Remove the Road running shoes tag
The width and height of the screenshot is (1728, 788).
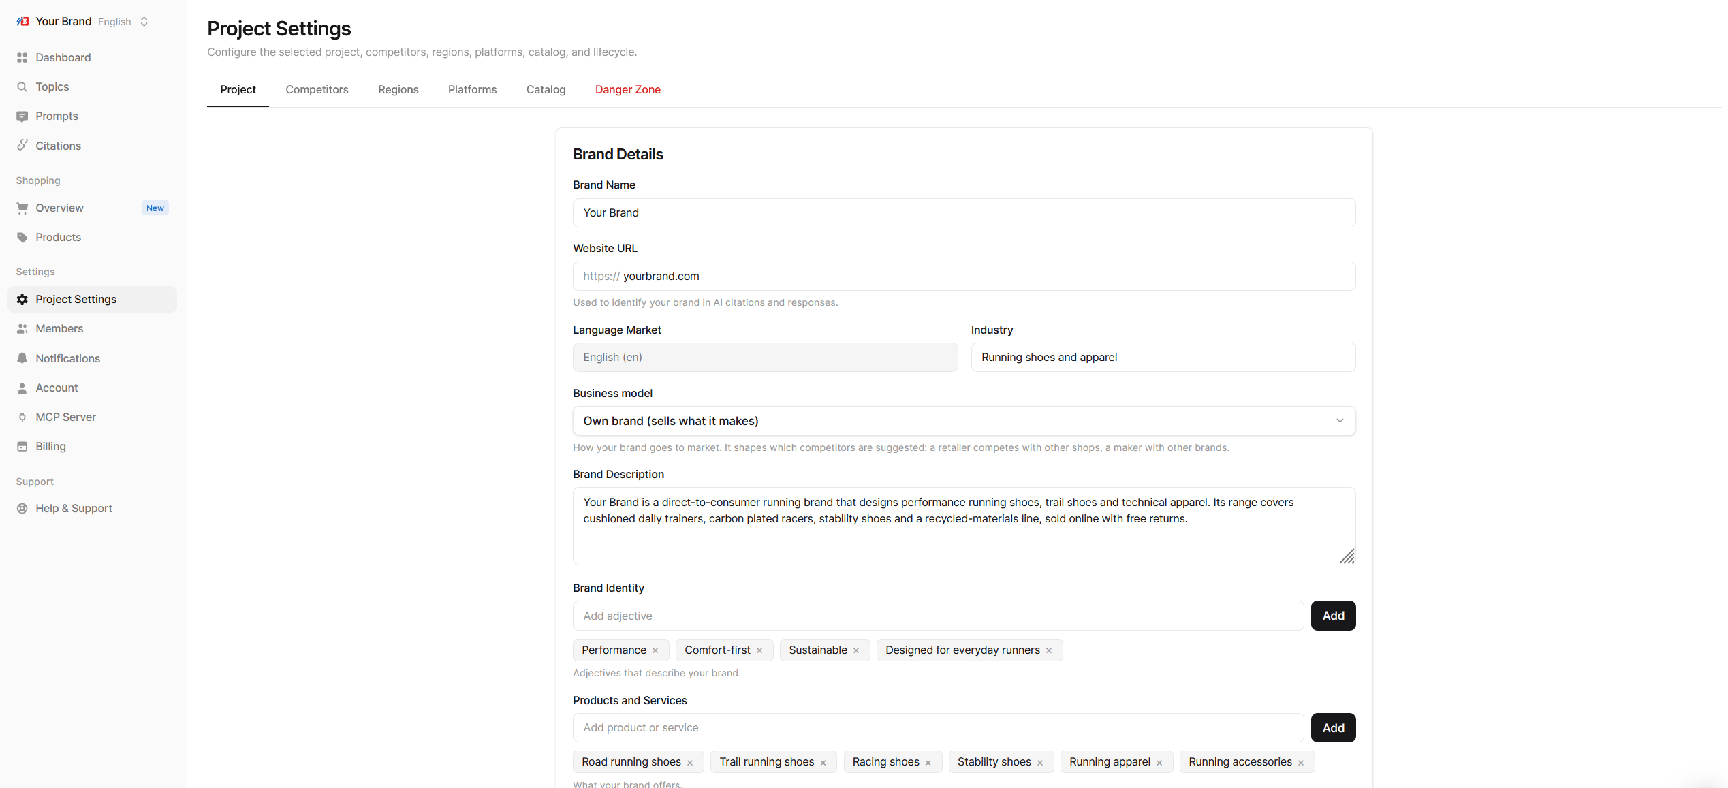(x=690, y=763)
